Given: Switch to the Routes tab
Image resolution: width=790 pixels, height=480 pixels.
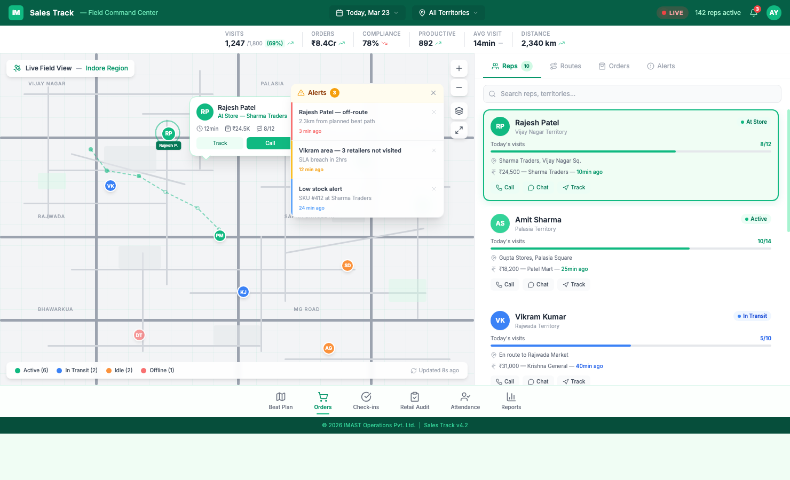Looking at the screenshot, I should pos(566,66).
